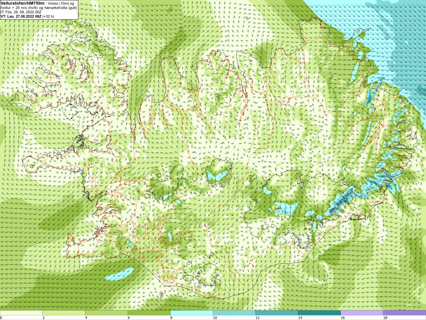Click the 'hámarkshviða (gult)' legend text
Image resolution: width=426 pixels, height=320 pixels.
tap(60, 8)
